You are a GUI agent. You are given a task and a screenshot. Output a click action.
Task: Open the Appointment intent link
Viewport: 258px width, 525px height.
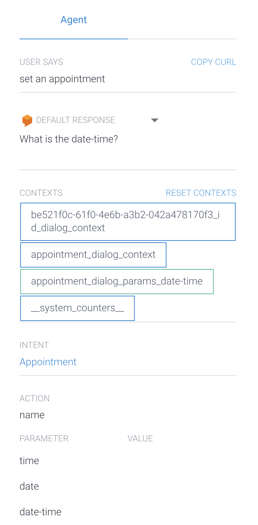48,362
